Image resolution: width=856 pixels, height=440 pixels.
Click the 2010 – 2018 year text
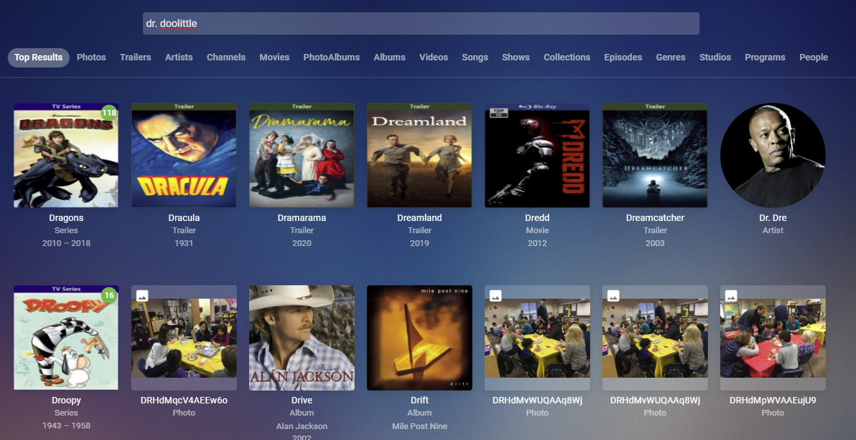coord(66,243)
